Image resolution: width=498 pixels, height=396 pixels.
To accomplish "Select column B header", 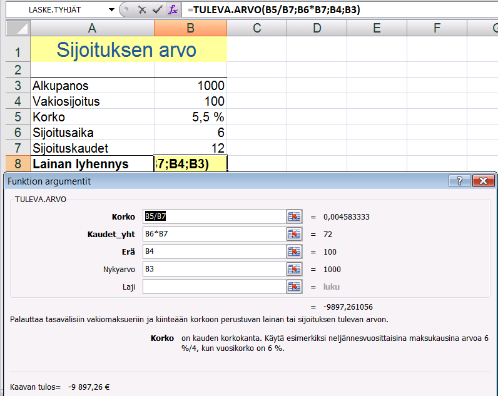I will (191, 28).
